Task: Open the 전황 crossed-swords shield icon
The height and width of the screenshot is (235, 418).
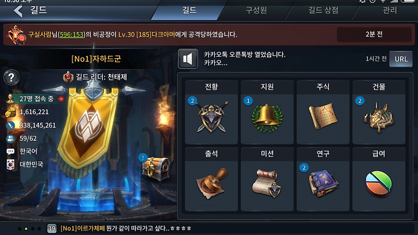Action: (x=211, y=117)
